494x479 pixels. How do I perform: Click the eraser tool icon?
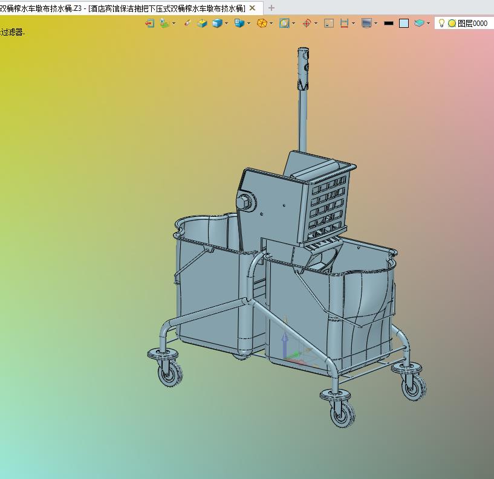[x=187, y=24]
